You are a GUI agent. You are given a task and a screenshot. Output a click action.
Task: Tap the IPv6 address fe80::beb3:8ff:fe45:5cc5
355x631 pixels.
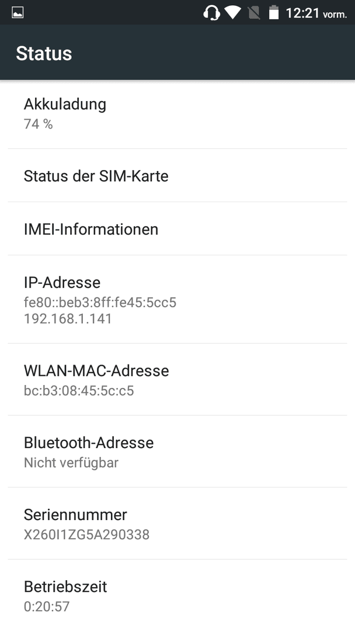(x=100, y=302)
